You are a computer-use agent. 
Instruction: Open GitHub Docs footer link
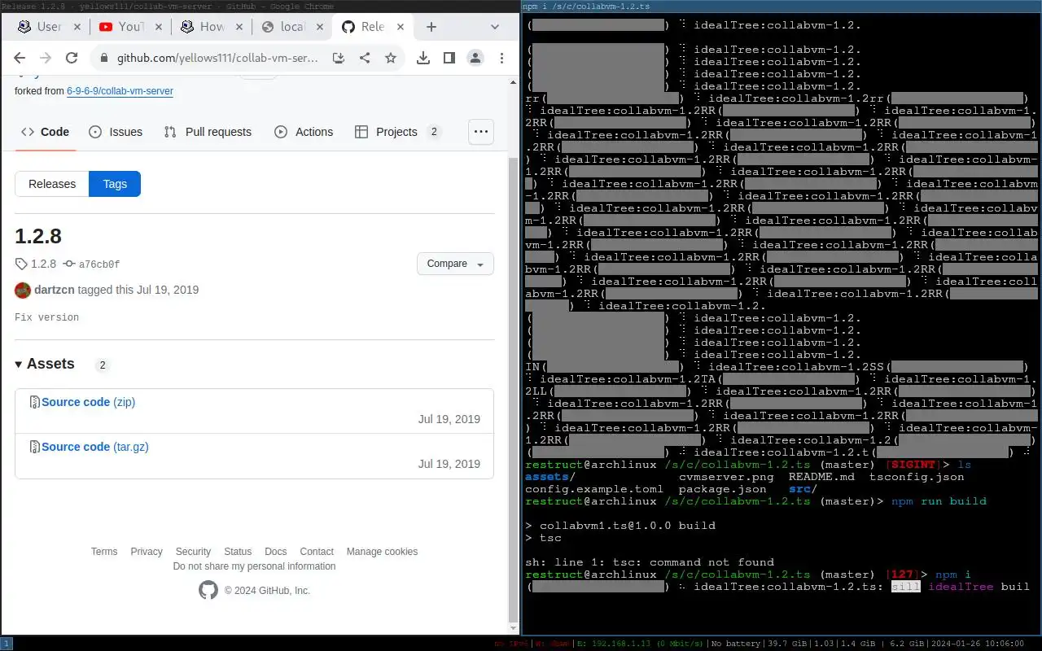276,552
